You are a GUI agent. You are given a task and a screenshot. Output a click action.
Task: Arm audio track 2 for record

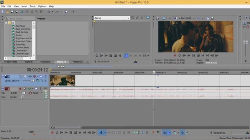(20, 89)
